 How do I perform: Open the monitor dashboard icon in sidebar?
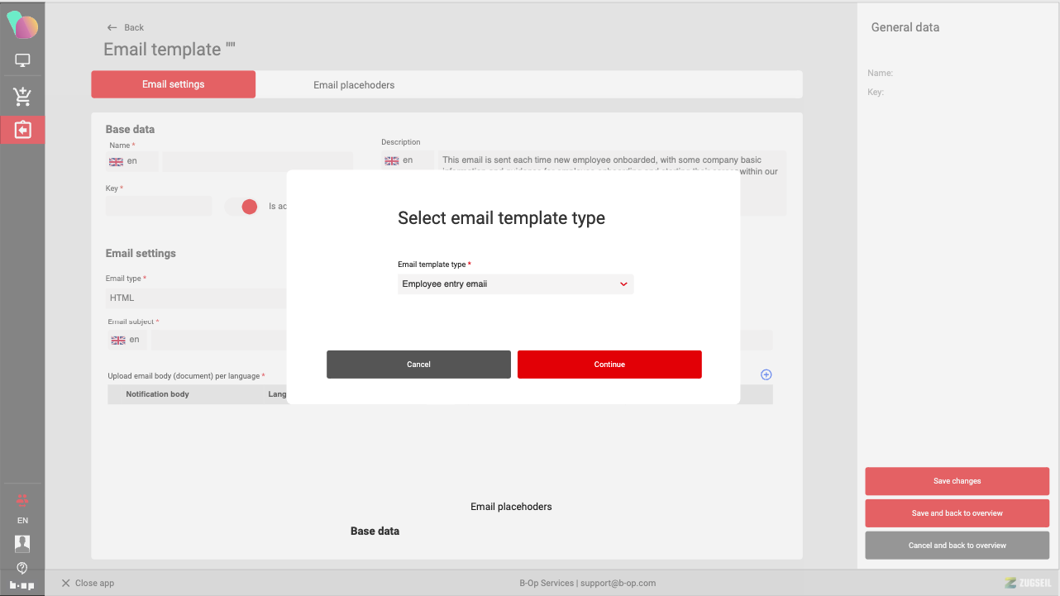[x=22, y=60]
